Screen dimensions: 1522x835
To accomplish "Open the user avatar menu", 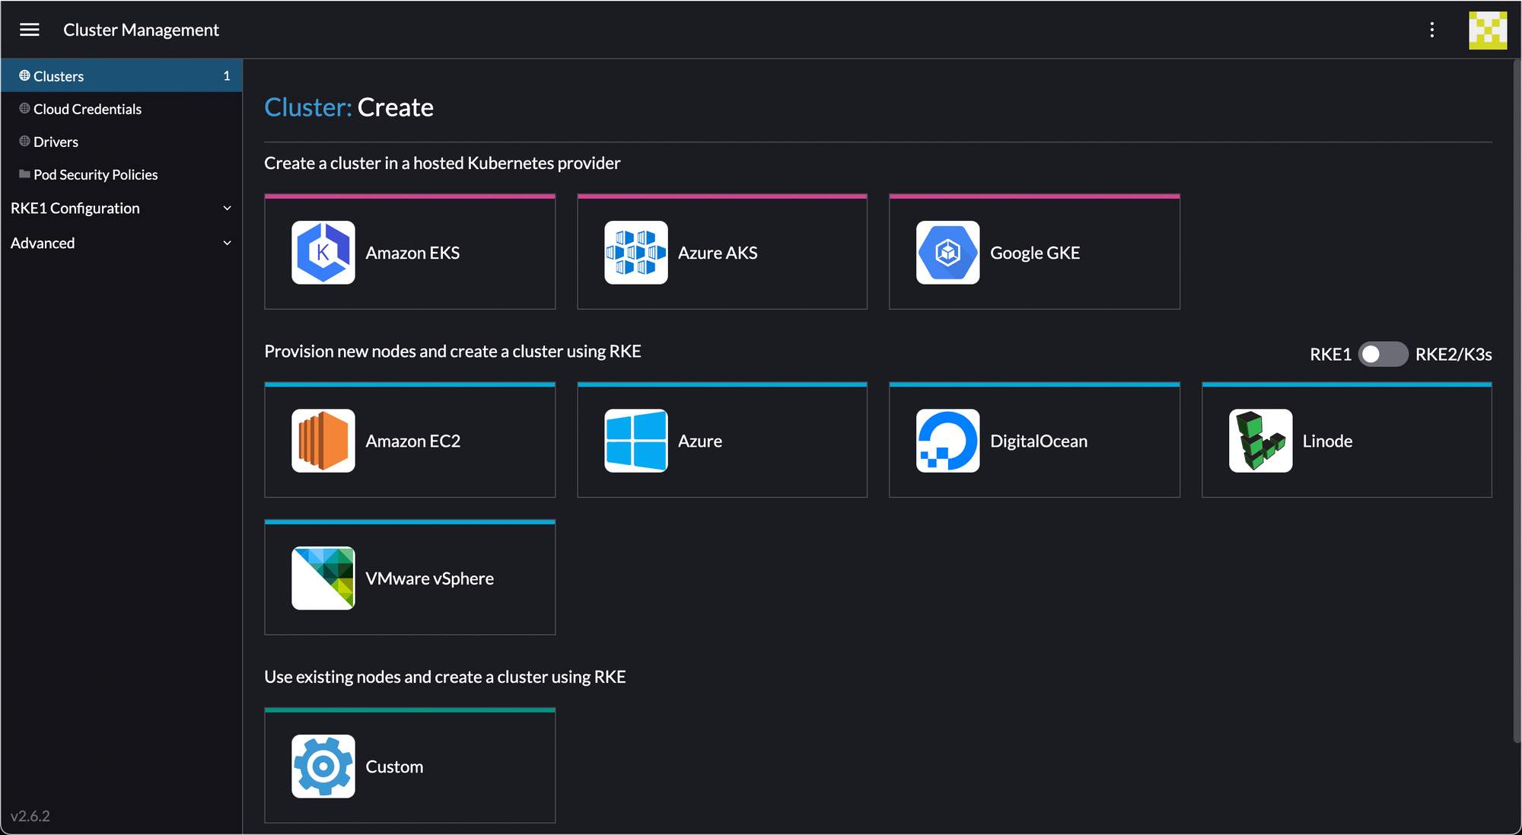I will coord(1487,30).
